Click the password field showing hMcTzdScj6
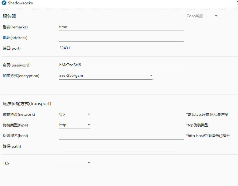This screenshot has width=238, height=186. 121,65
